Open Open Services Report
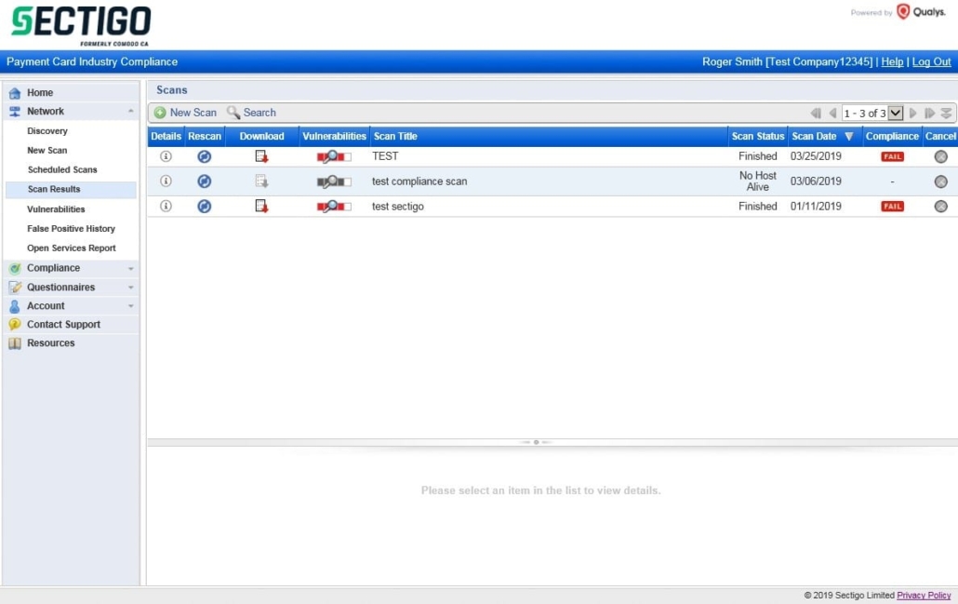This screenshot has width=958, height=604. (71, 248)
